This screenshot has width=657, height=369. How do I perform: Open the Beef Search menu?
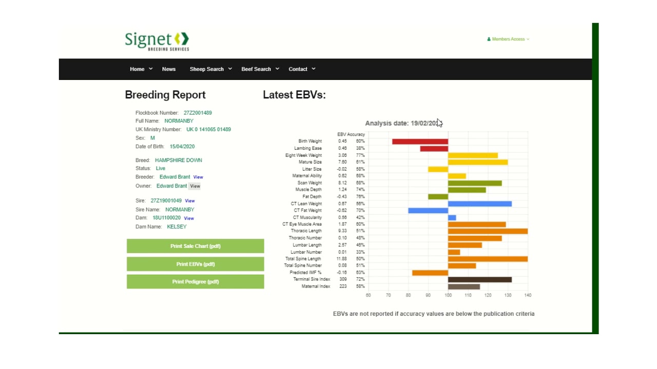click(x=256, y=69)
